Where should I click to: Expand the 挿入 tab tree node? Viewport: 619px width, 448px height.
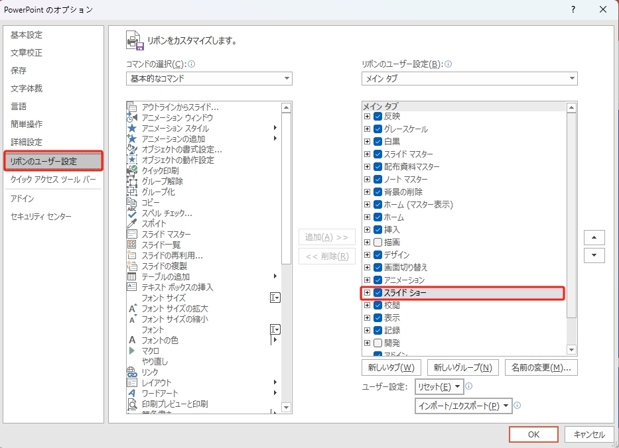click(367, 229)
